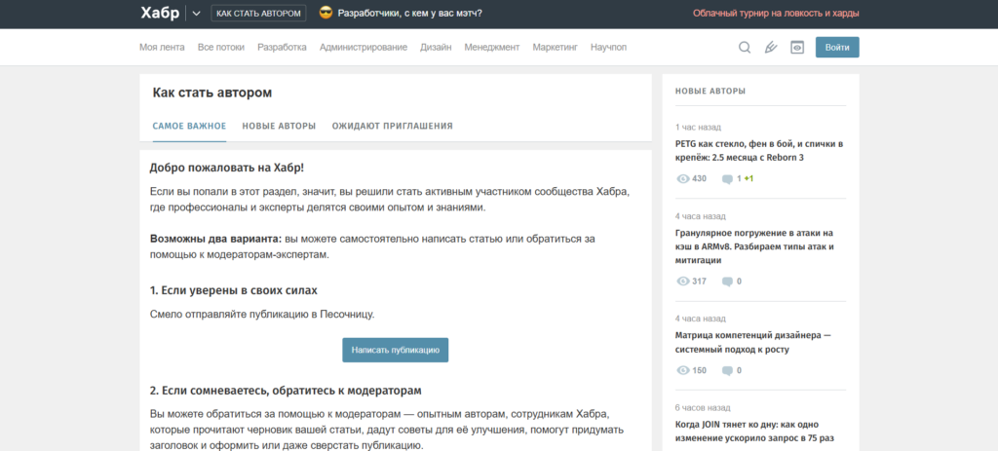Open the Дизайн flow
This screenshot has height=451, width=998.
pyautogui.click(x=436, y=47)
